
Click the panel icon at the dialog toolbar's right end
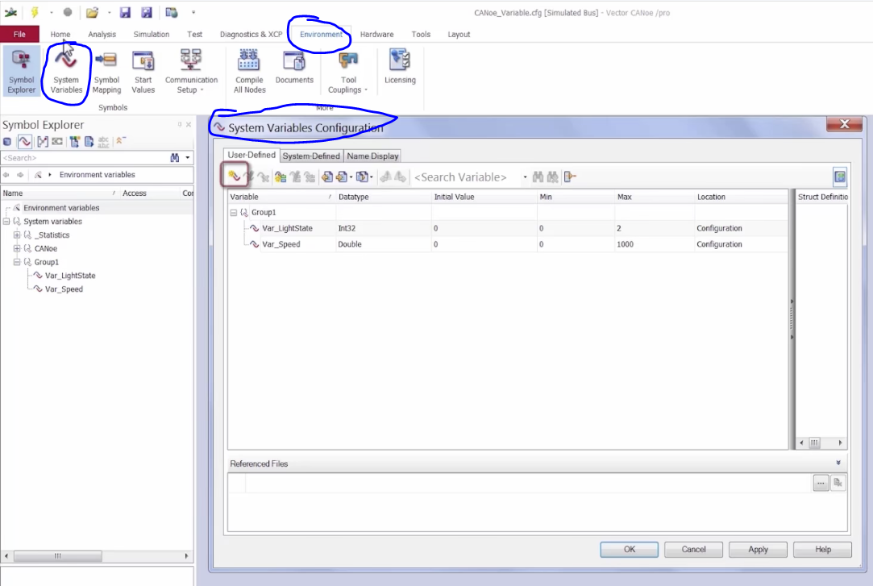click(x=840, y=177)
